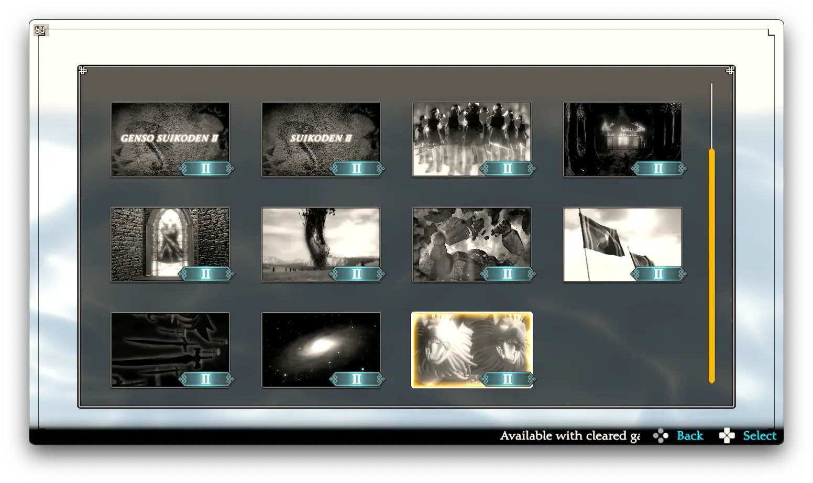Choose the dark tornado over plains thumbnail

(x=321, y=245)
